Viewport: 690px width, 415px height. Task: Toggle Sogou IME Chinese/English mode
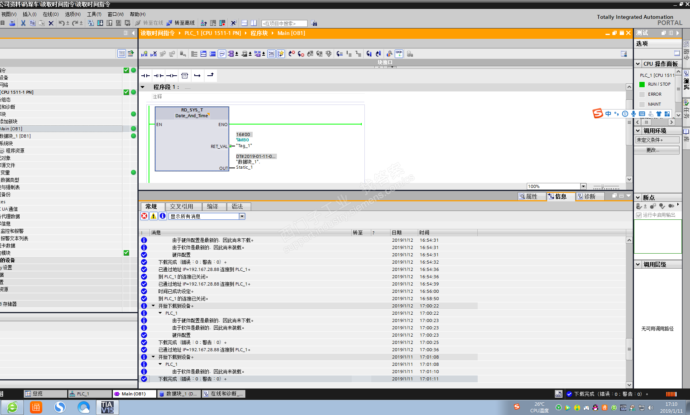click(x=608, y=114)
